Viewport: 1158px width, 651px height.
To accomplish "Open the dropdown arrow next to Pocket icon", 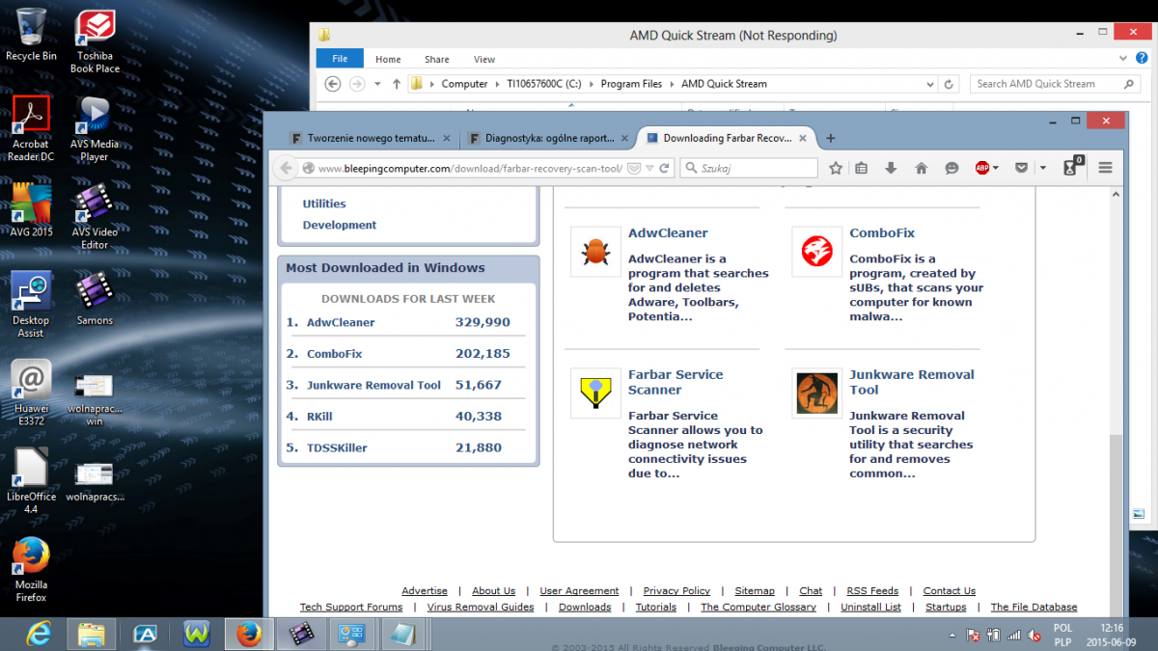I will point(1043,168).
